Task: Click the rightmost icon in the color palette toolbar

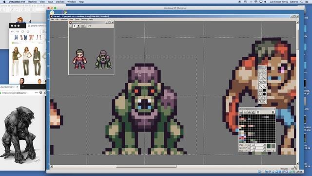Action: (273, 112)
